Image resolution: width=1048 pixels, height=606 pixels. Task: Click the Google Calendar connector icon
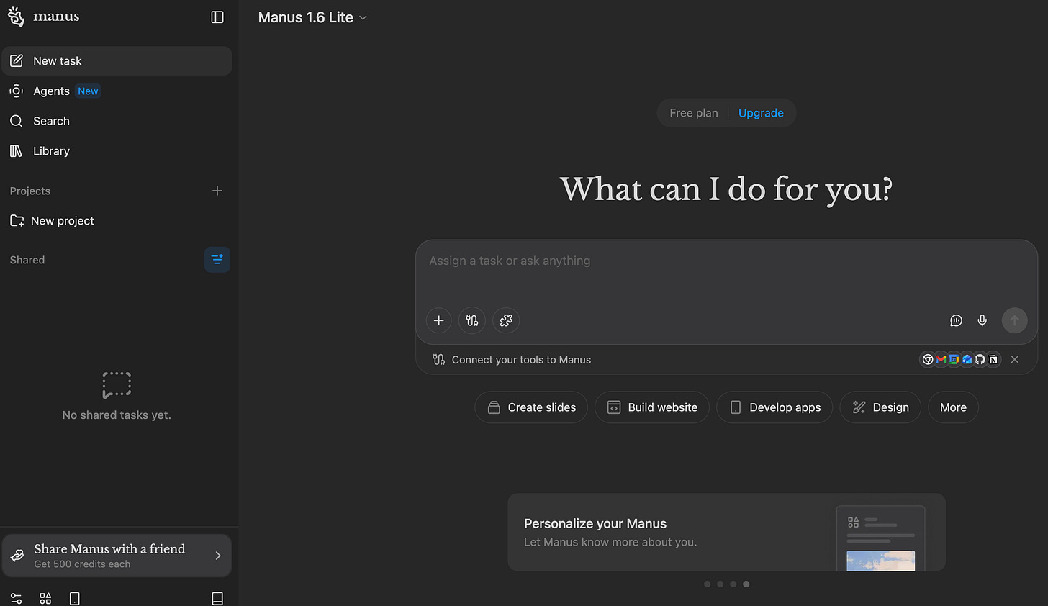[954, 359]
